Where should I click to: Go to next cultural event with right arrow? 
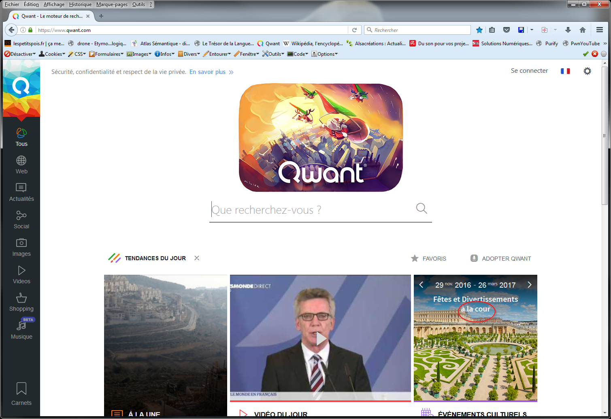point(529,285)
